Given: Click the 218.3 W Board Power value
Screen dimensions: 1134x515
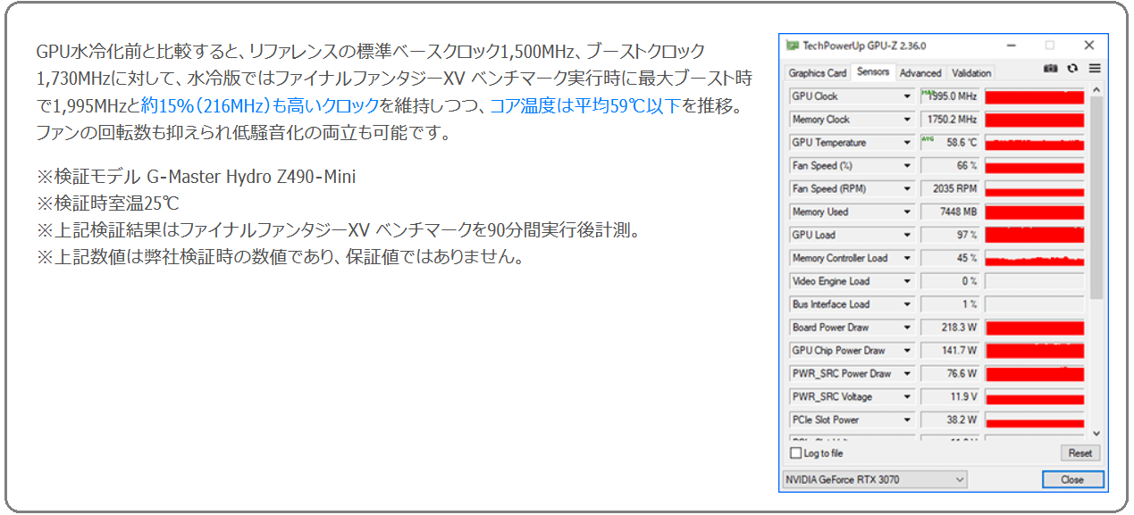Looking at the screenshot, I should click(950, 328).
